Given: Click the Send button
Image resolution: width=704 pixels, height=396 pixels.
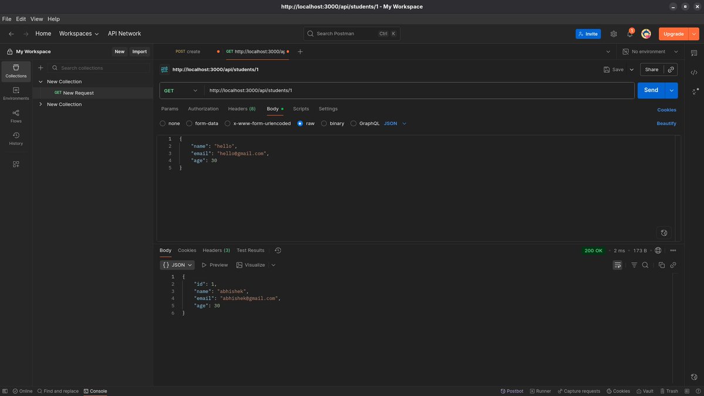Looking at the screenshot, I should point(651,90).
